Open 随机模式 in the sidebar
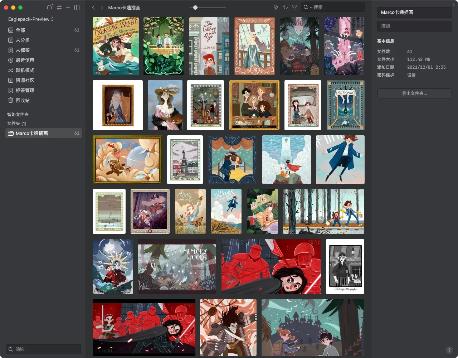Image resolution: width=458 pixels, height=358 pixels. [x=44, y=70]
